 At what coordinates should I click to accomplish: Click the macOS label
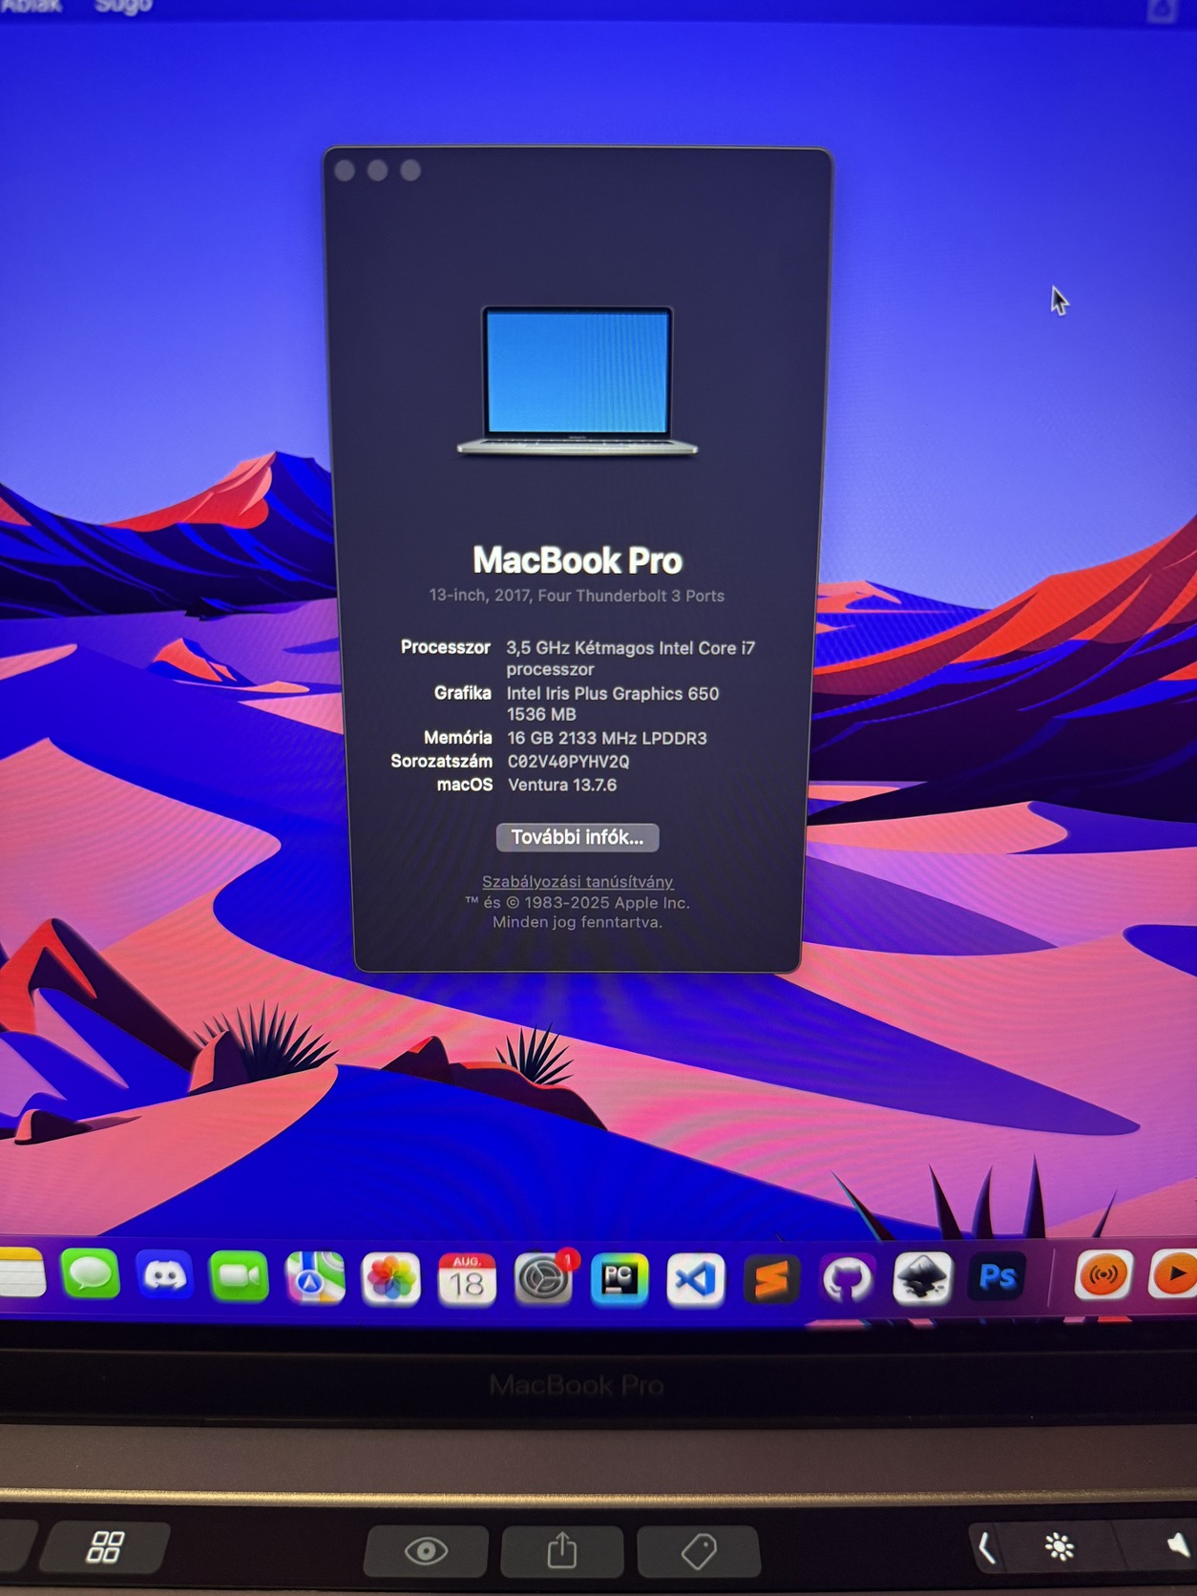coord(465,785)
